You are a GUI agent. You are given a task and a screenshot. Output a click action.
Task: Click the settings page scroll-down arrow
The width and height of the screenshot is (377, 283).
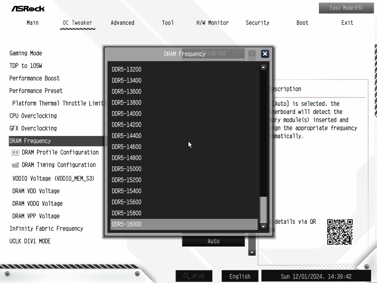click(x=252, y=253)
